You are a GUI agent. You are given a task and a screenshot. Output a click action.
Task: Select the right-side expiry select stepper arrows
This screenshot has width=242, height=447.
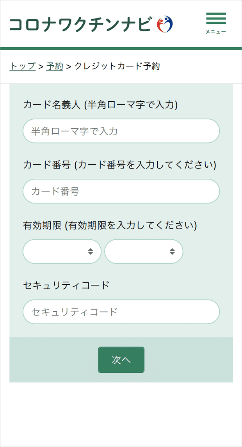click(x=172, y=251)
